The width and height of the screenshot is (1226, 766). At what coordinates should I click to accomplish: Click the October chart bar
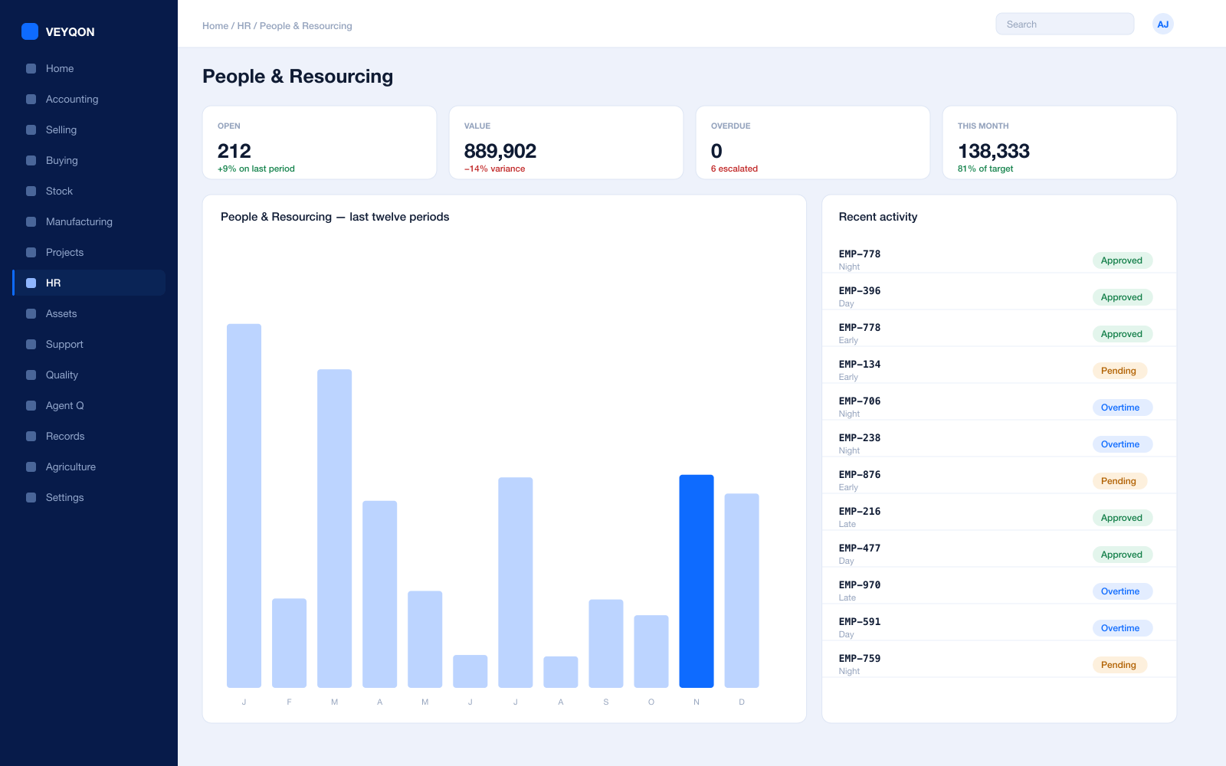point(651,651)
